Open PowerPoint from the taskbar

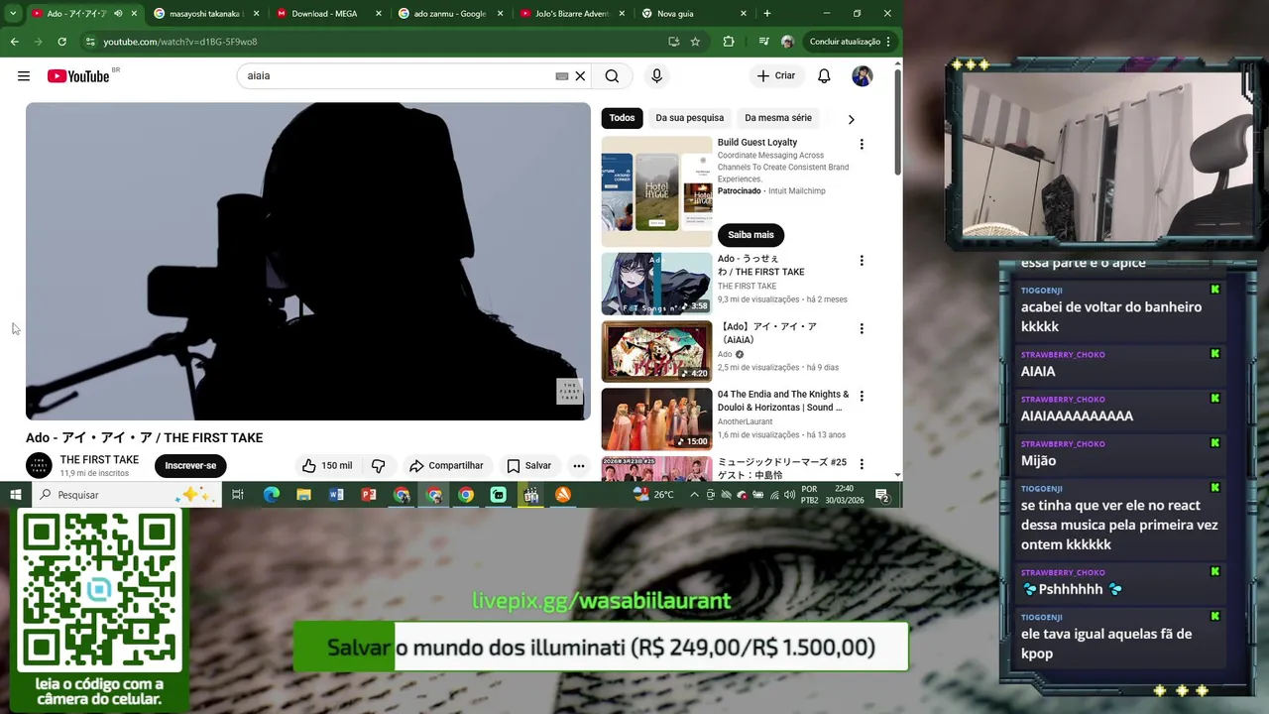(x=369, y=495)
